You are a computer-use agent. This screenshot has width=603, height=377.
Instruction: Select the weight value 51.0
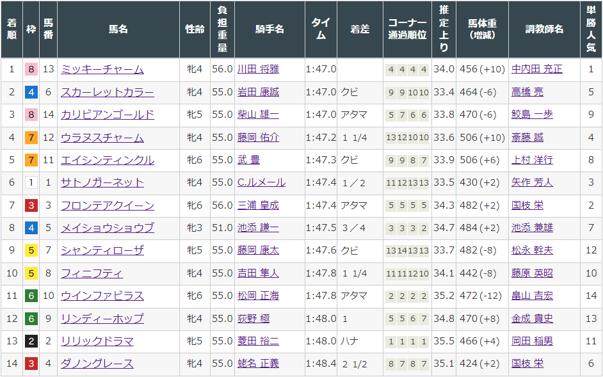point(222,228)
